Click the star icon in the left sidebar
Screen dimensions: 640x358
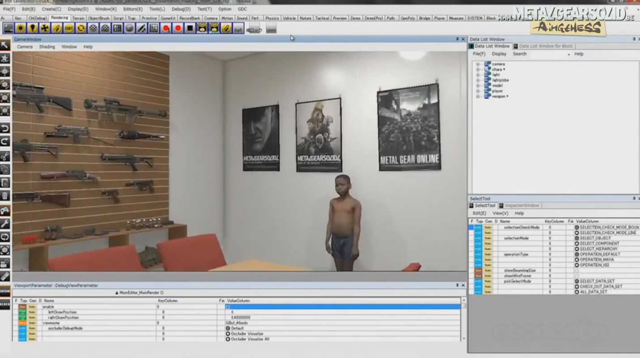5,58
